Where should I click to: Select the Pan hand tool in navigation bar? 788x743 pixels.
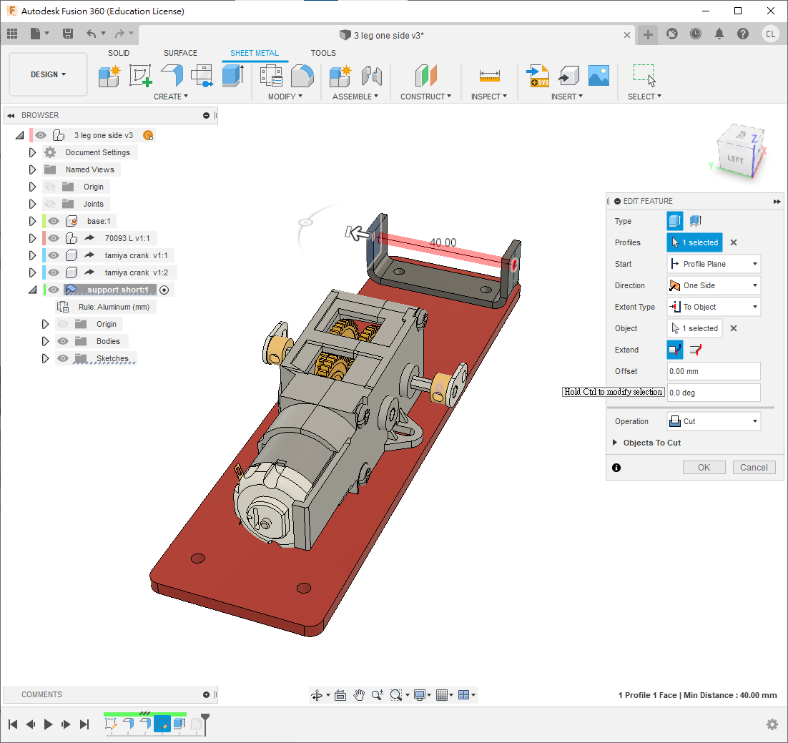click(x=359, y=695)
